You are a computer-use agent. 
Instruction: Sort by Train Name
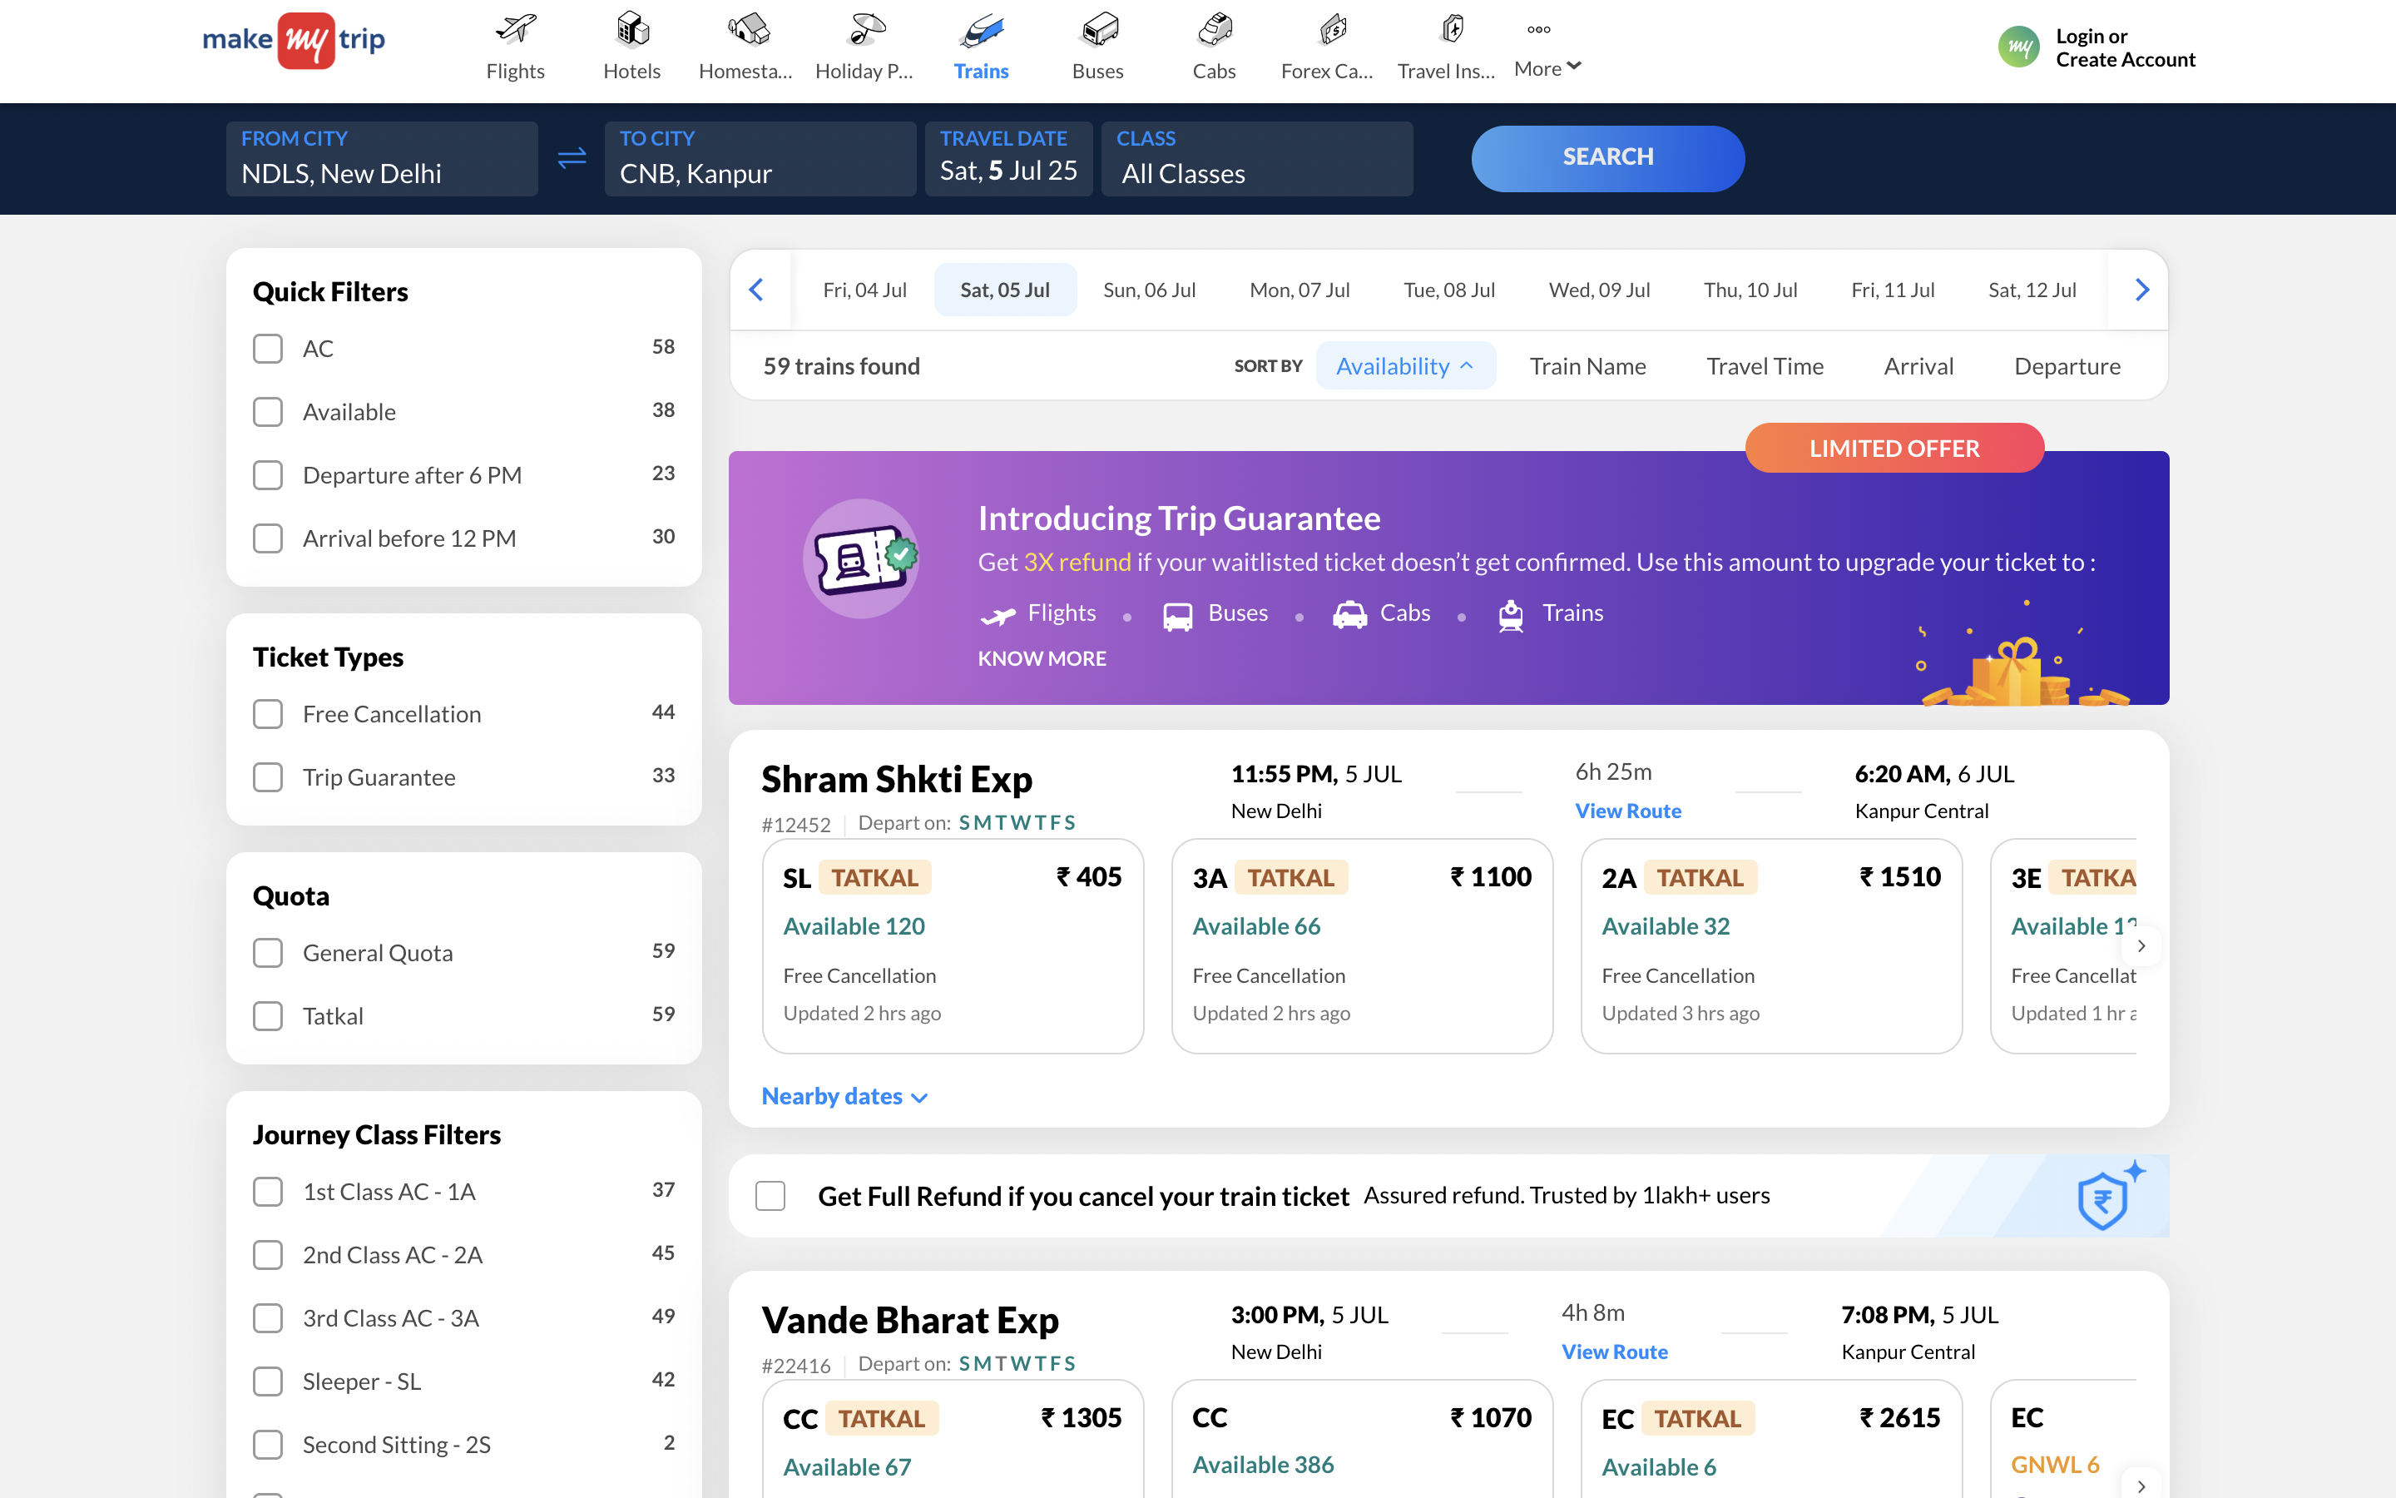(1587, 366)
